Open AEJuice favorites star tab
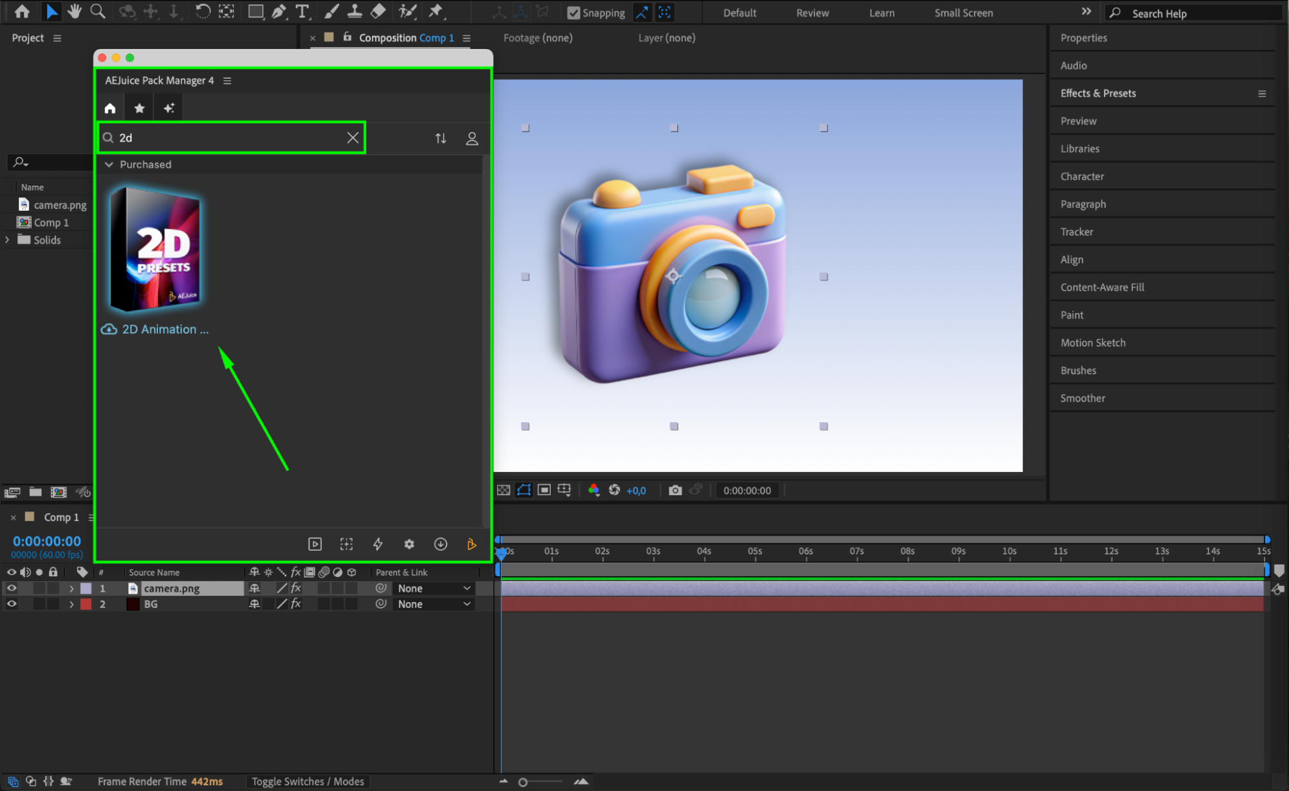The image size is (1289, 791). (139, 108)
